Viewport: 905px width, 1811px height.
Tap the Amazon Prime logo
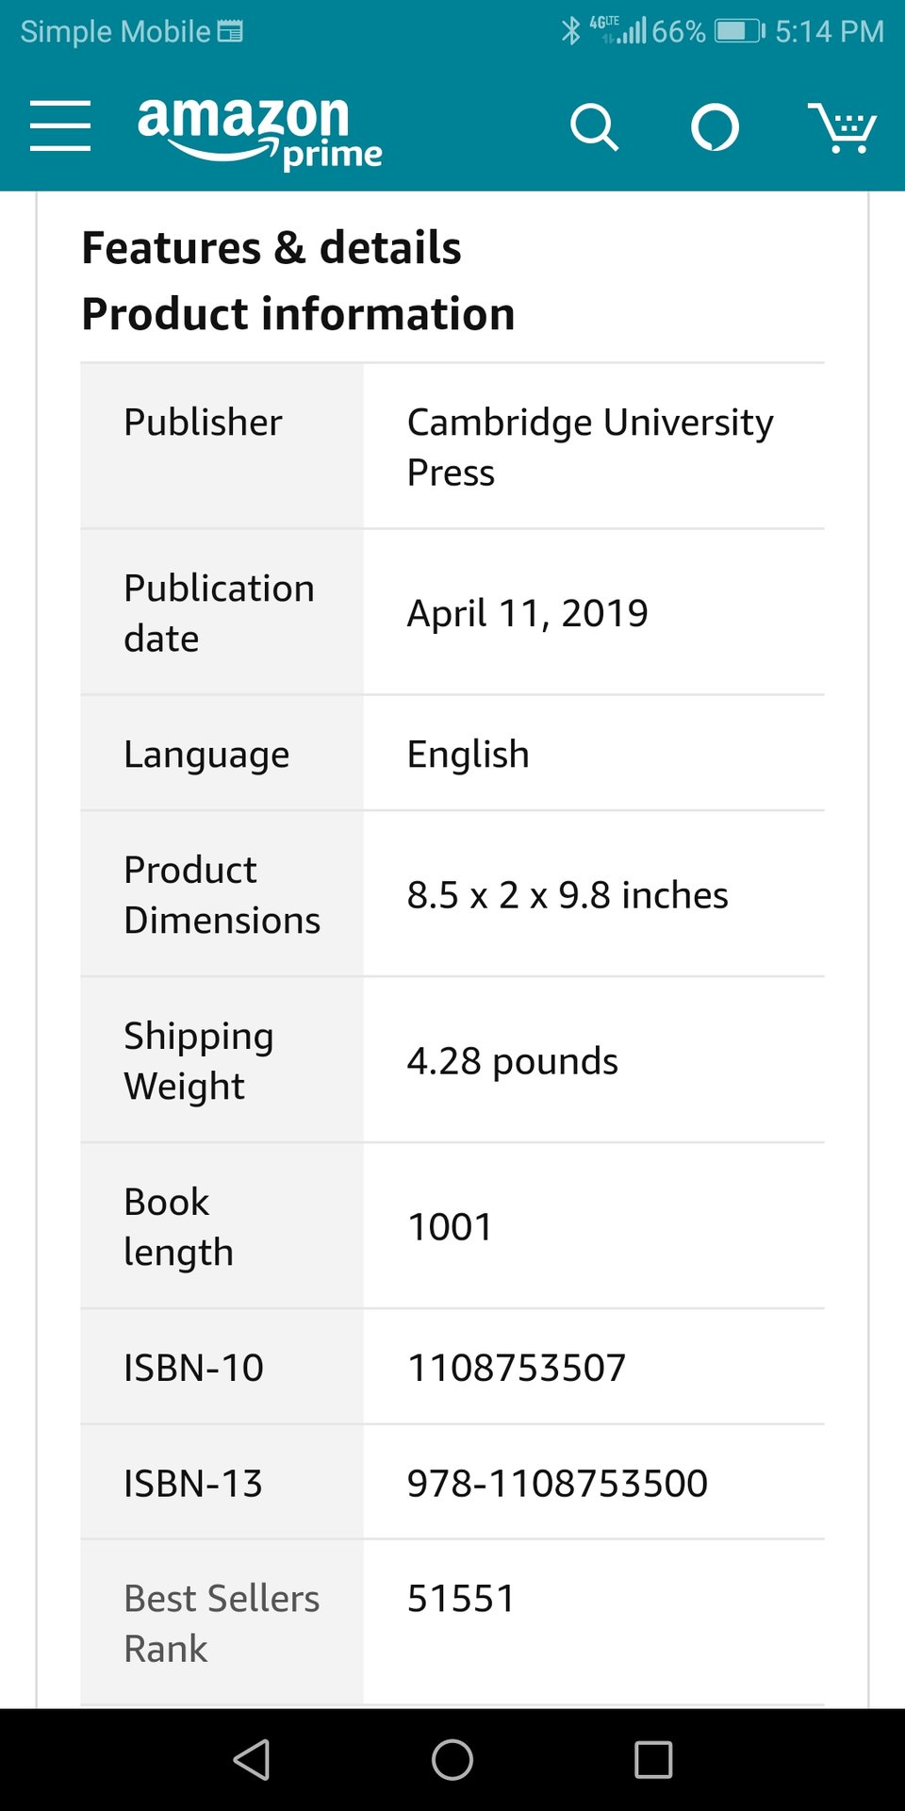click(259, 132)
